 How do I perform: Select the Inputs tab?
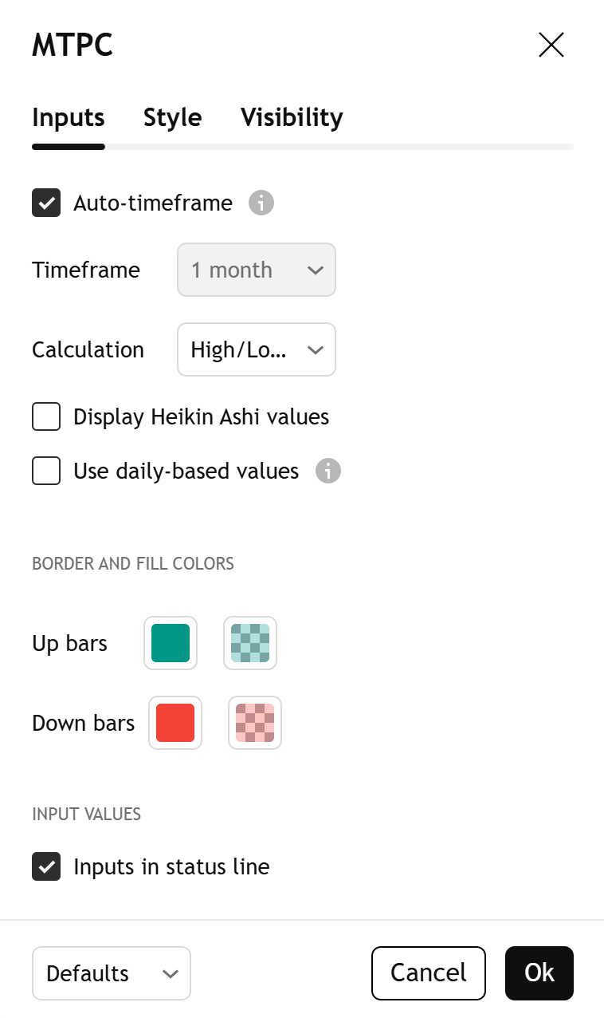coord(69,118)
